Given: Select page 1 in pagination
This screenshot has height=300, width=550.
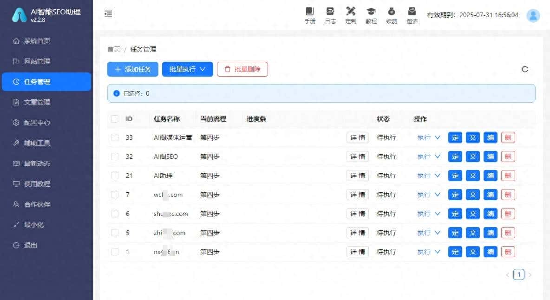Looking at the screenshot, I should [519, 274].
